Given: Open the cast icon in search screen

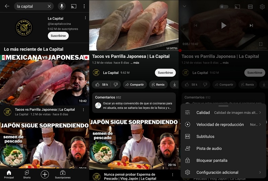Looking at the screenshot, I should point(74,6).
